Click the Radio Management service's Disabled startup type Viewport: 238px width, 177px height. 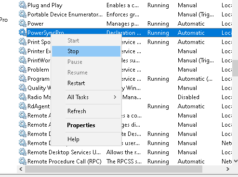pos(188,97)
